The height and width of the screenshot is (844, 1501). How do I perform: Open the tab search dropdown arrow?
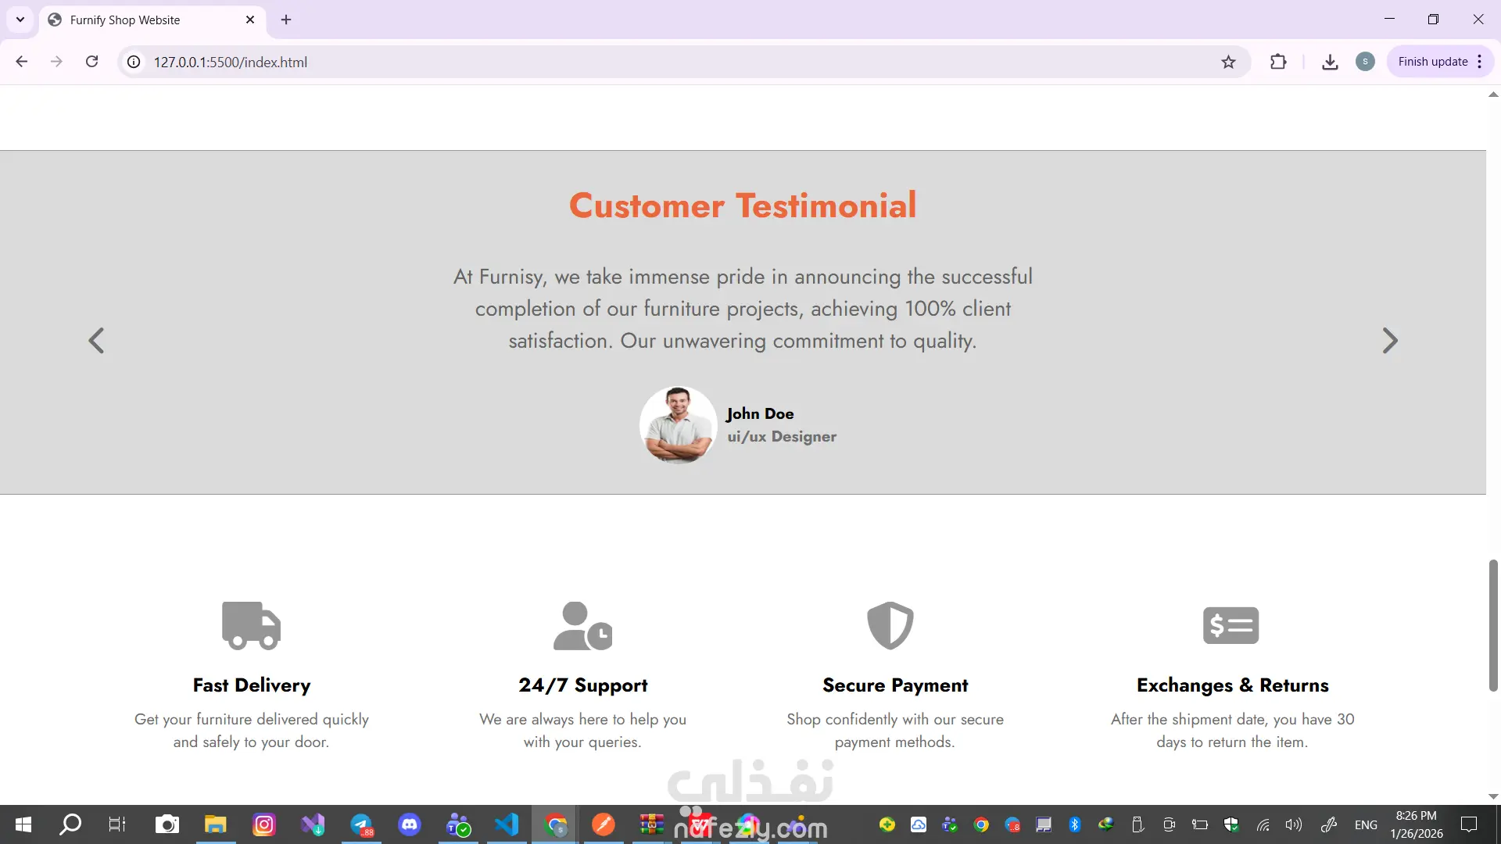(x=20, y=20)
